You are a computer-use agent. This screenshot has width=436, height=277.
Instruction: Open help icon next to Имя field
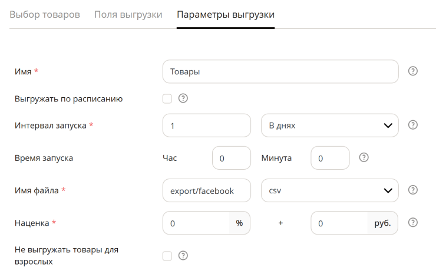pos(412,71)
